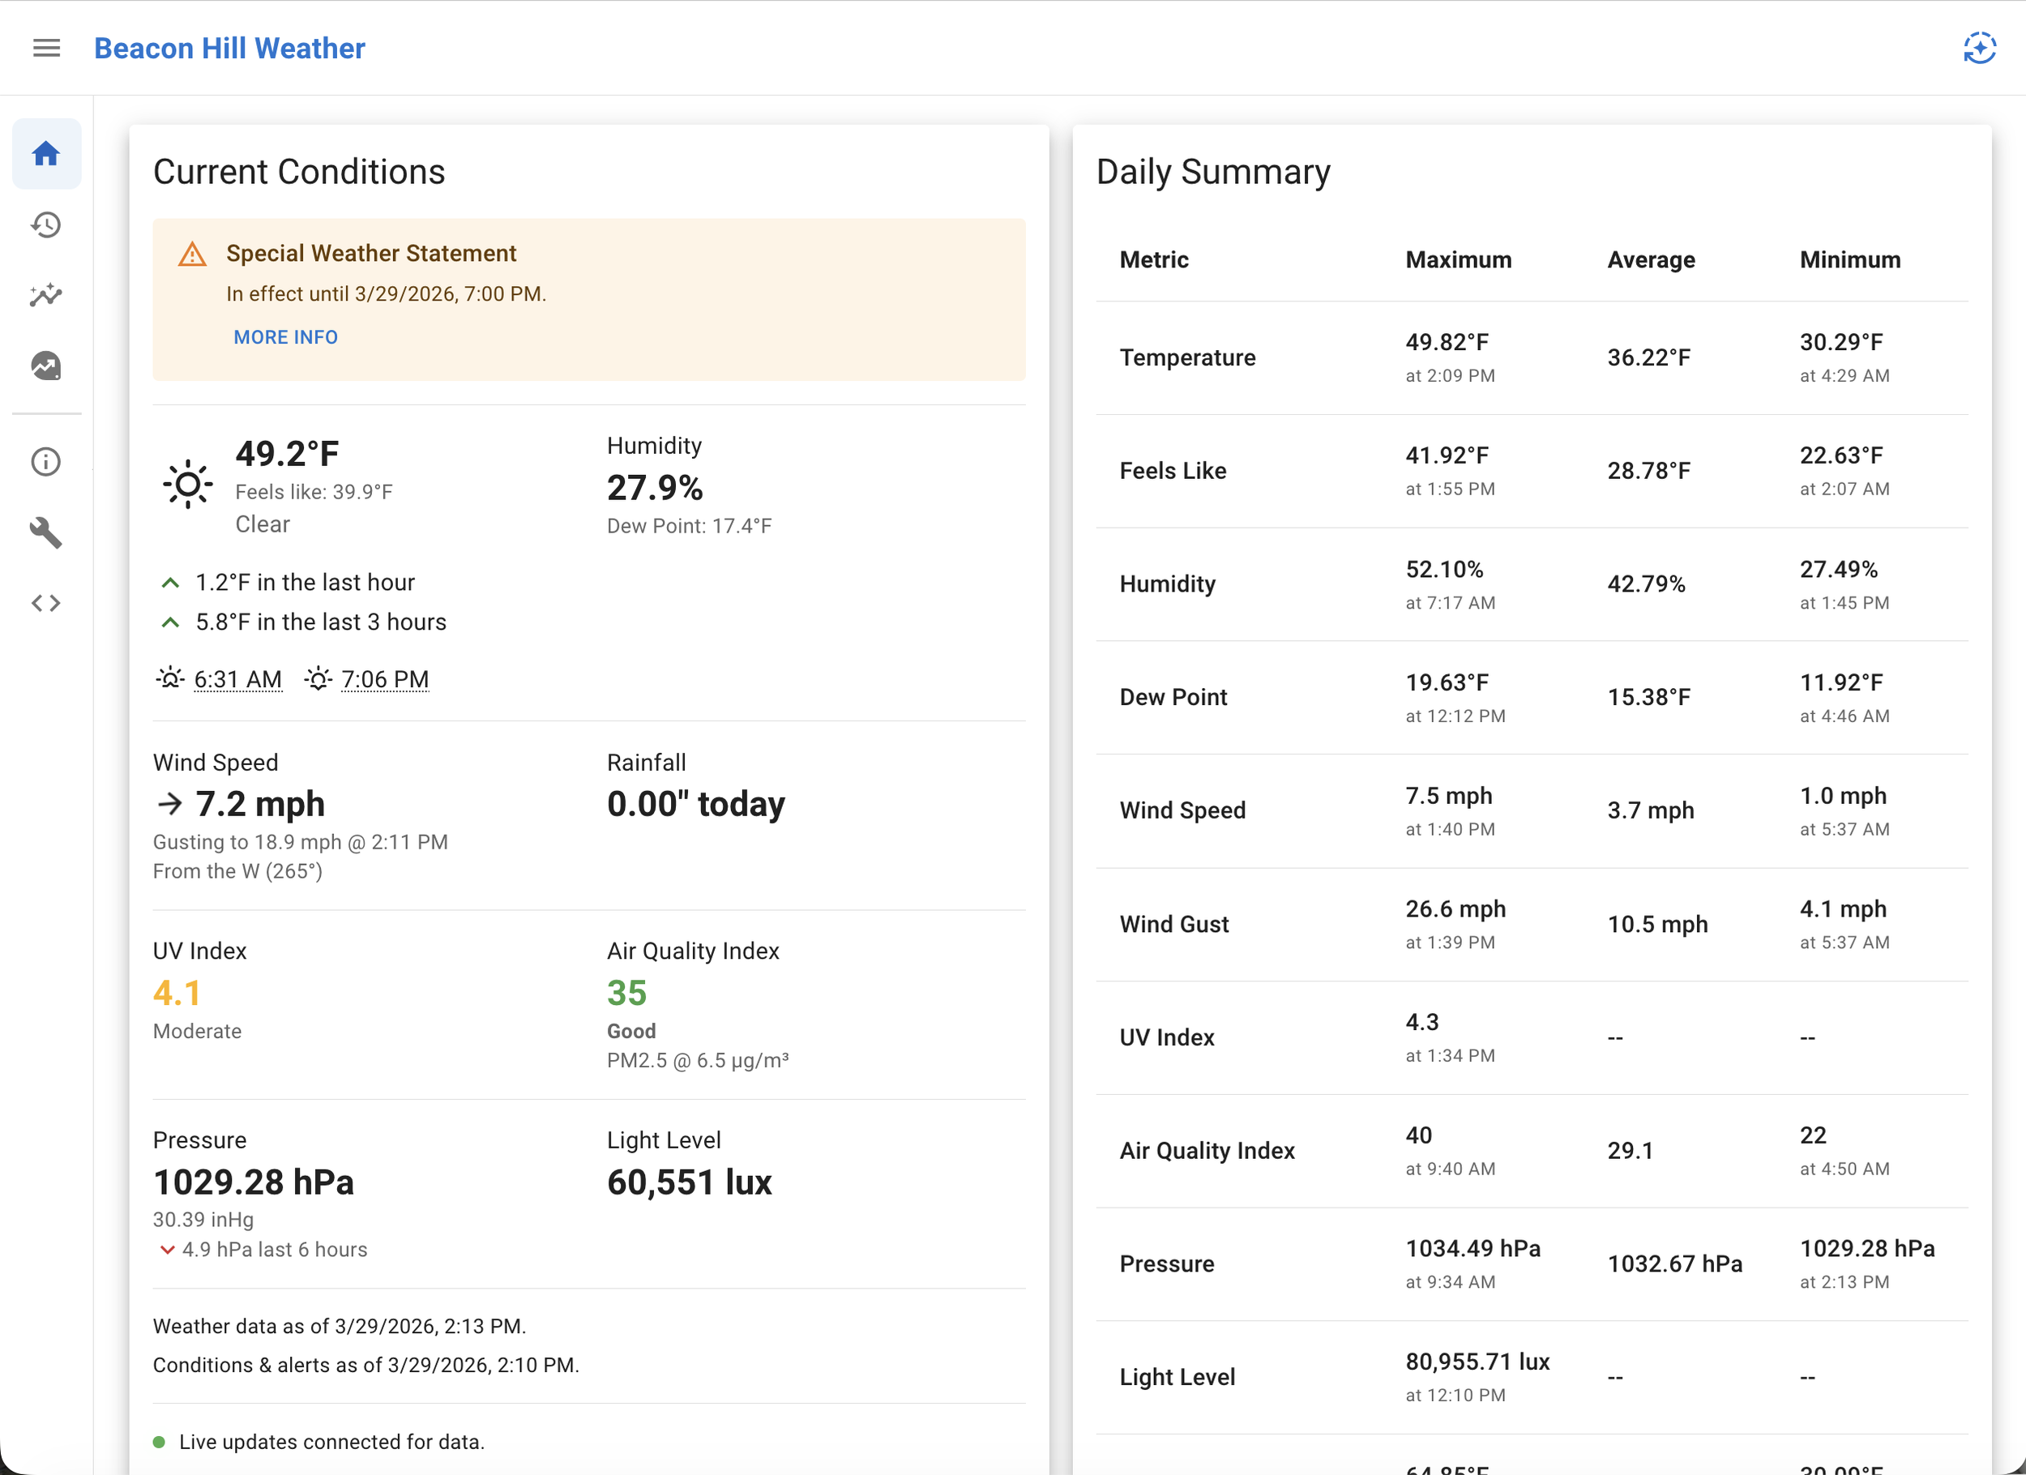Click the live updates green status indicator

(160, 1441)
